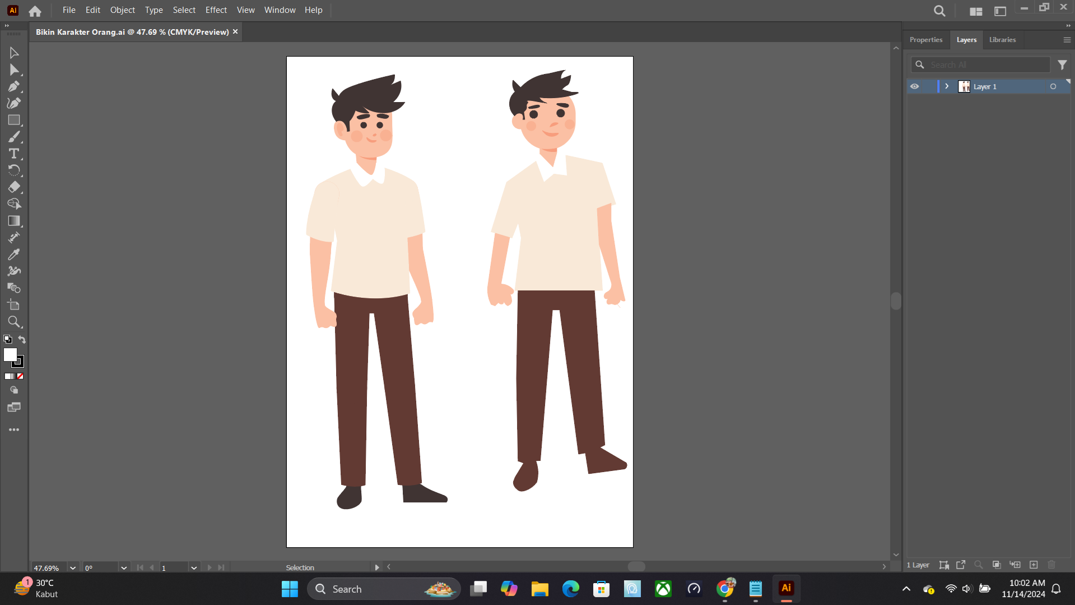Select the Gradient tool
The width and height of the screenshot is (1075, 605).
pyautogui.click(x=14, y=221)
